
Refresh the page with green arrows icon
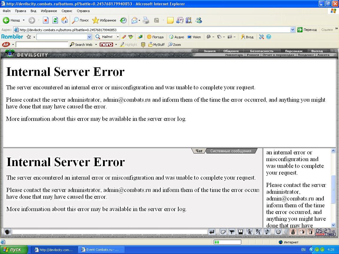point(55,20)
